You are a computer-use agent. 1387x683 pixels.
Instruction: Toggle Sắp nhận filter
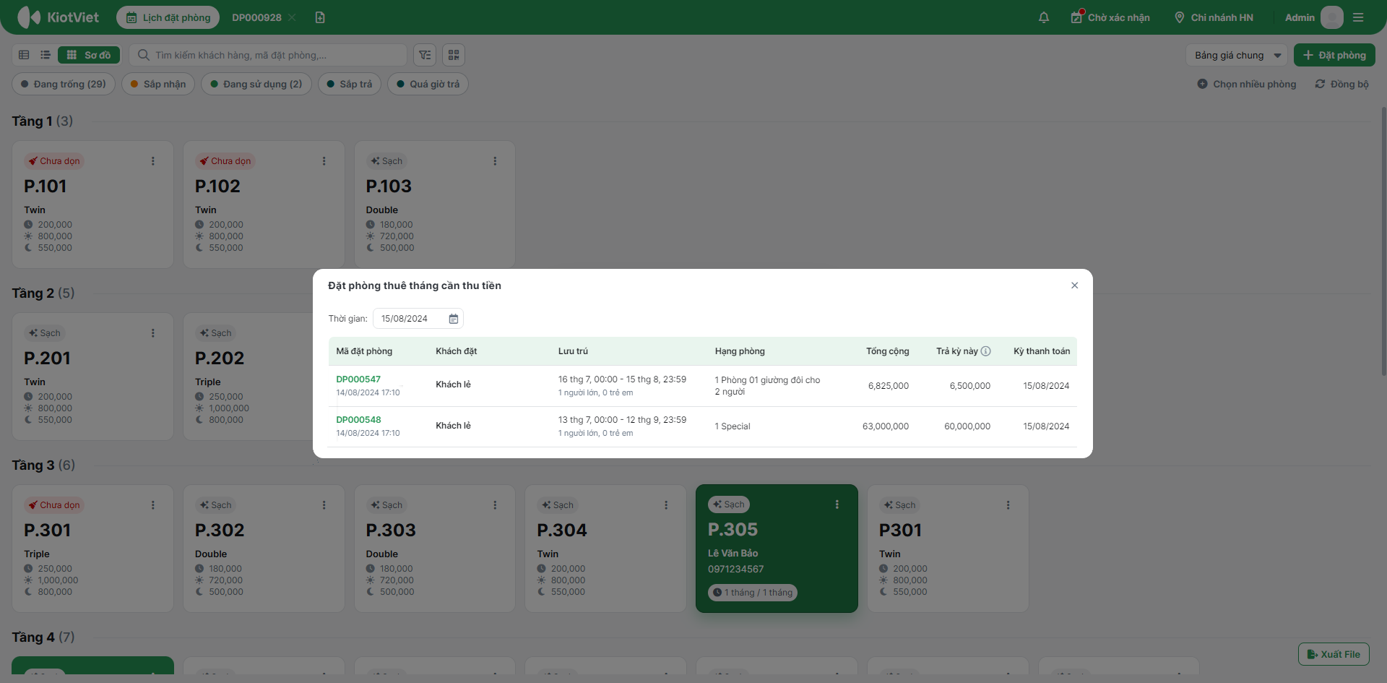158,84
